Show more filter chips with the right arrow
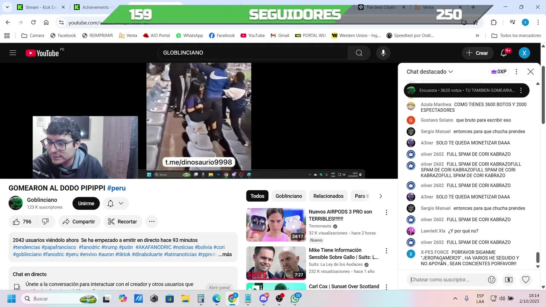Viewport: 546px width, 307px height. tap(380, 196)
